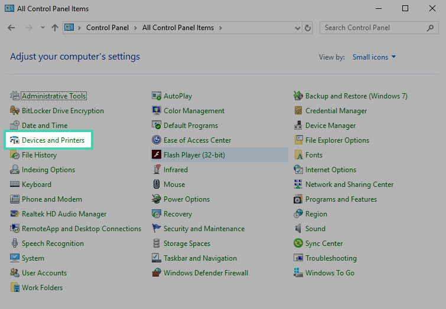Click the Search Control Panel field
Screen dimensions: 446x309
point(379,28)
